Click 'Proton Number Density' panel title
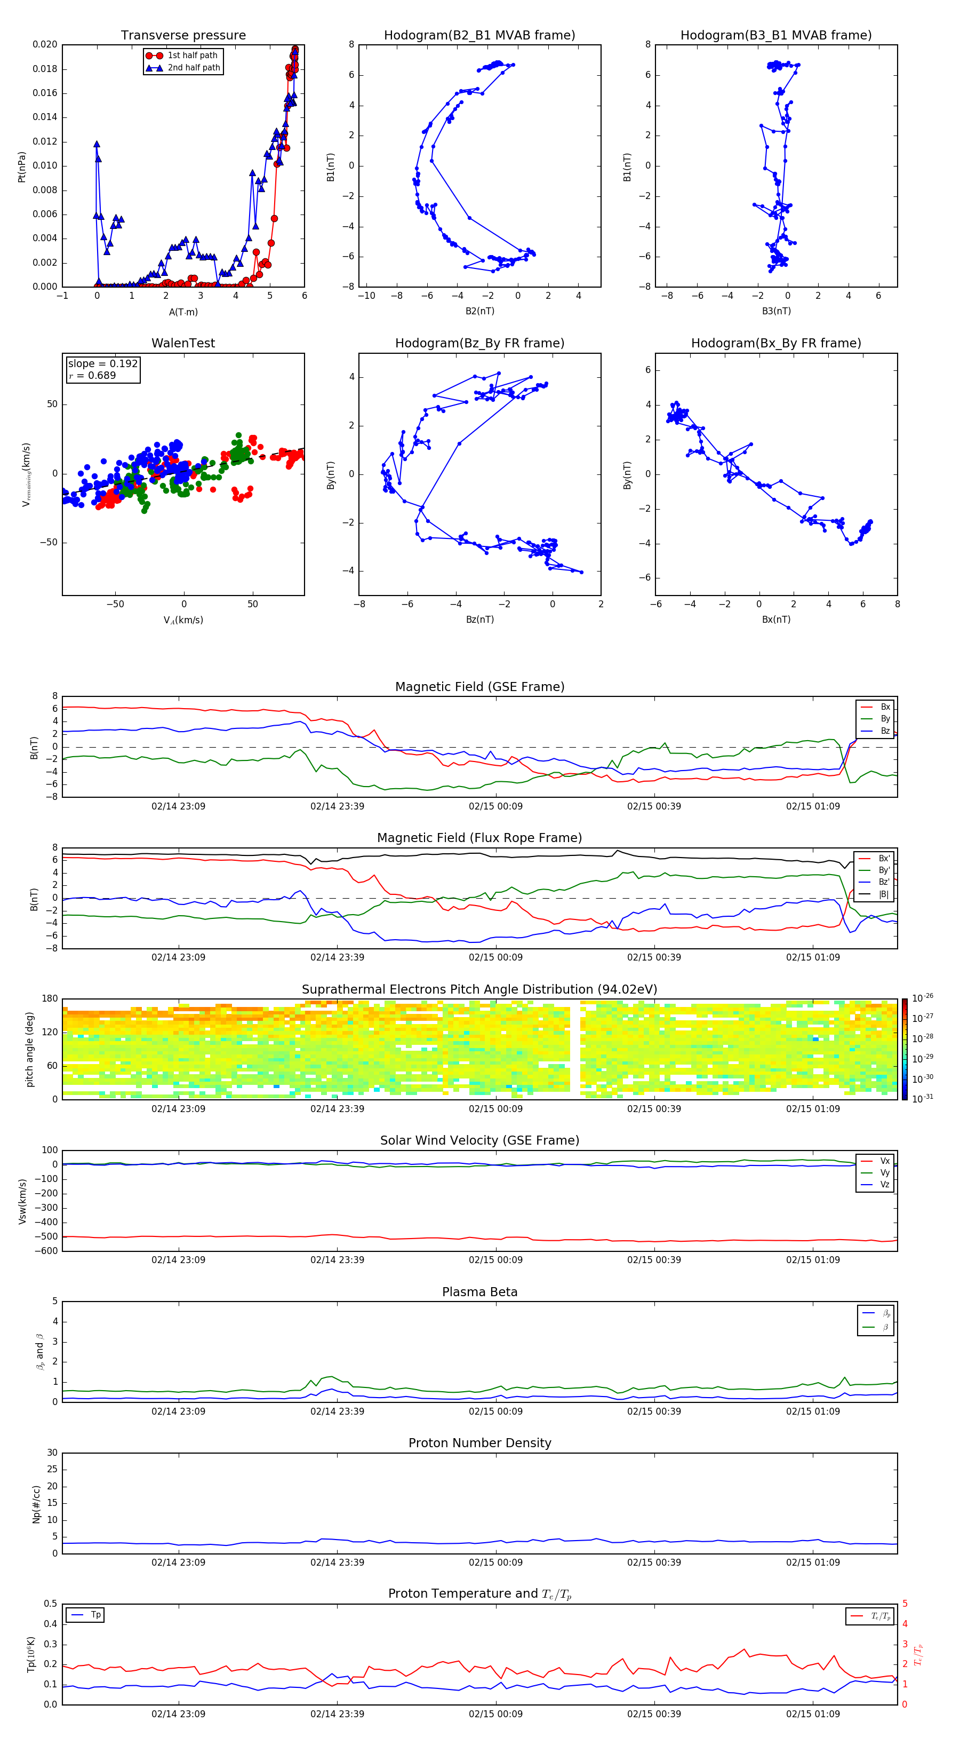Viewport: 960px width, 1761px height. (479, 1443)
